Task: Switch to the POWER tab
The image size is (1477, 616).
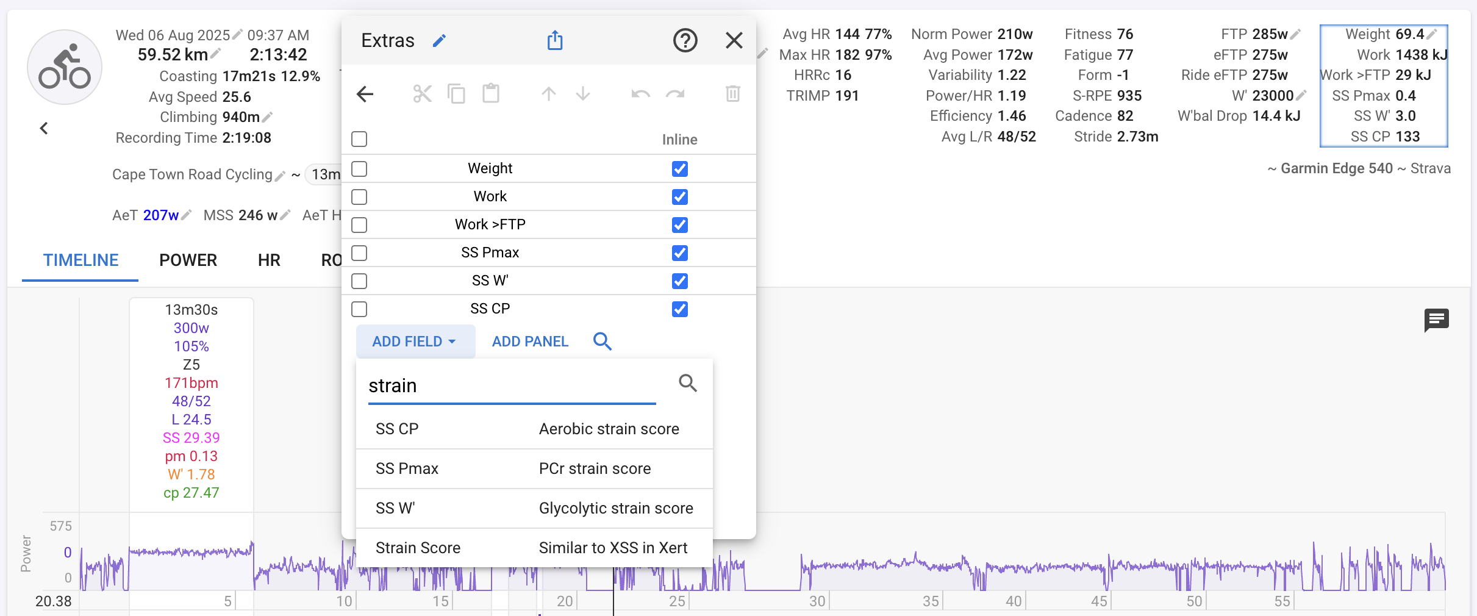Action: pos(188,260)
